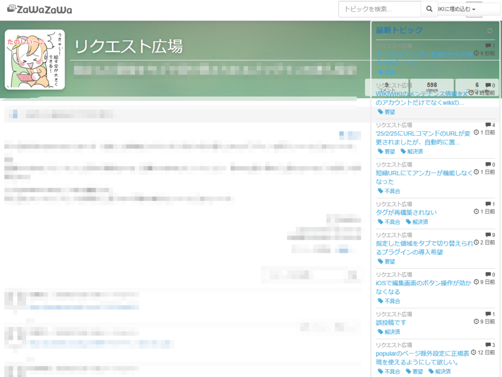The height and width of the screenshot is (377, 502).
Task: Click the トピックを検索 search field
Action: pyautogui.click(x=380, y=9)
